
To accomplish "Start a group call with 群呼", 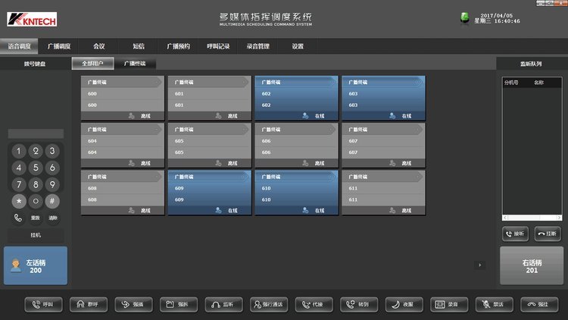I will click(89, 304).
